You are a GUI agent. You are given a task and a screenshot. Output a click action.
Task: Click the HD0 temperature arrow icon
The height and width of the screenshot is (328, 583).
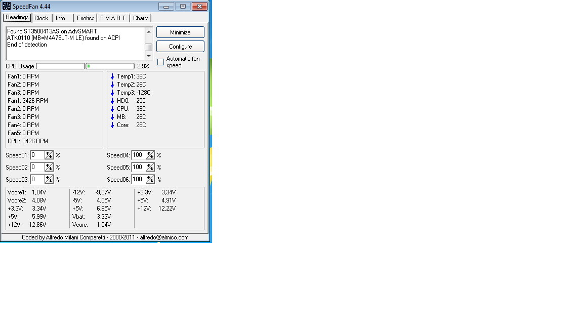(112, 101)
